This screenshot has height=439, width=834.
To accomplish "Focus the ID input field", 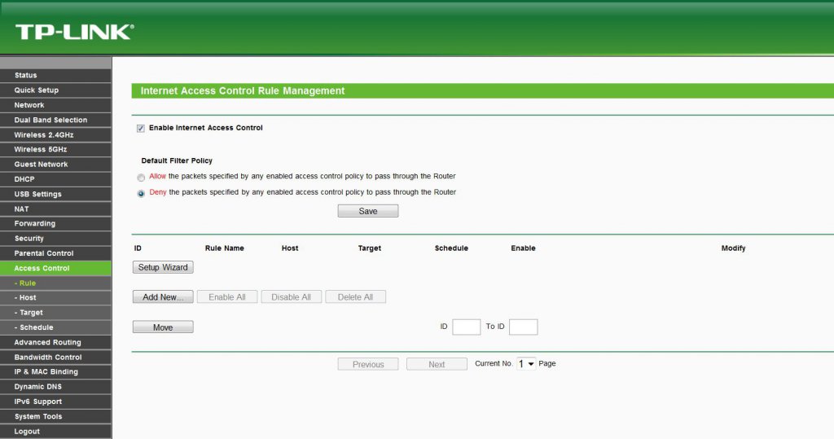I will (467, 327).
